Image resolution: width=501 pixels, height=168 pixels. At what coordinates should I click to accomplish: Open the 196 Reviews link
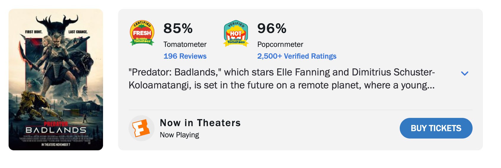point(185,56)
